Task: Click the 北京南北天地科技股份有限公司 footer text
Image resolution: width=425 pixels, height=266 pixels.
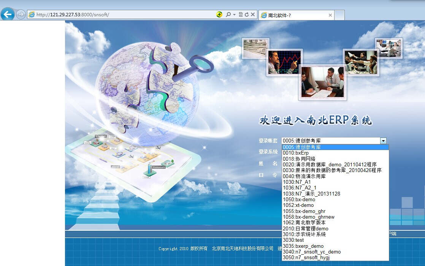Action: [243, 249]
